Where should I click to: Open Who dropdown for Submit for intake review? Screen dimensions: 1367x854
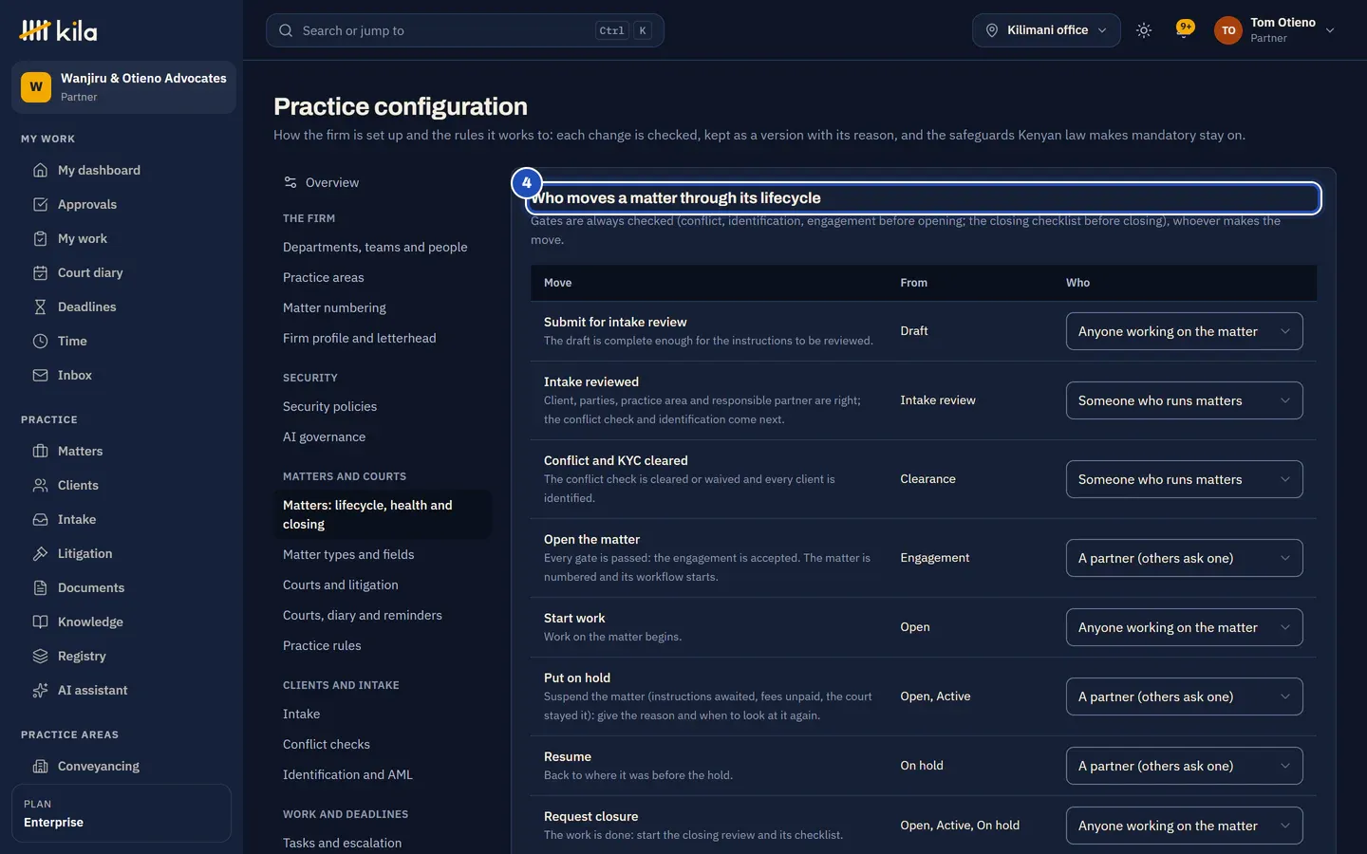pos(1184,331)
